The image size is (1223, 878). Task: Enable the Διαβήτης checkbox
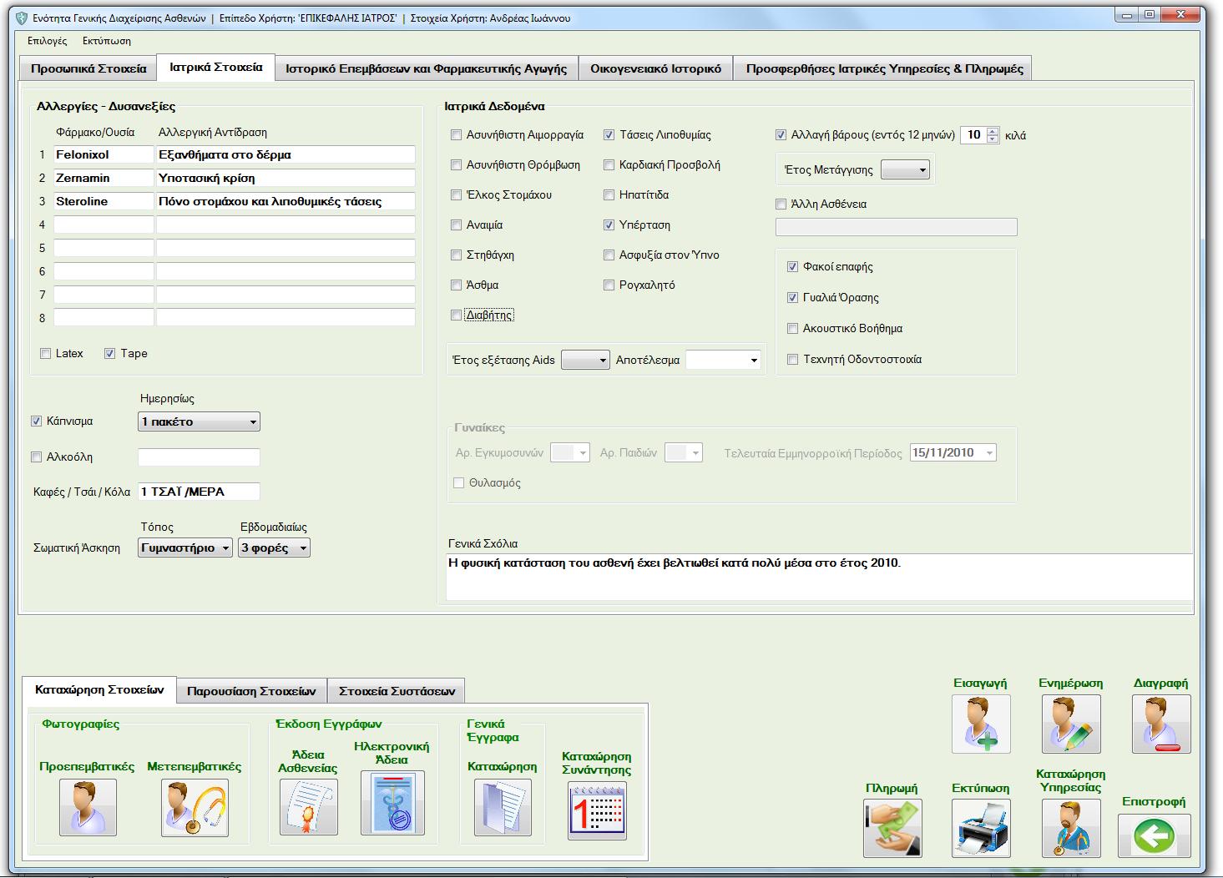[457, 315]
